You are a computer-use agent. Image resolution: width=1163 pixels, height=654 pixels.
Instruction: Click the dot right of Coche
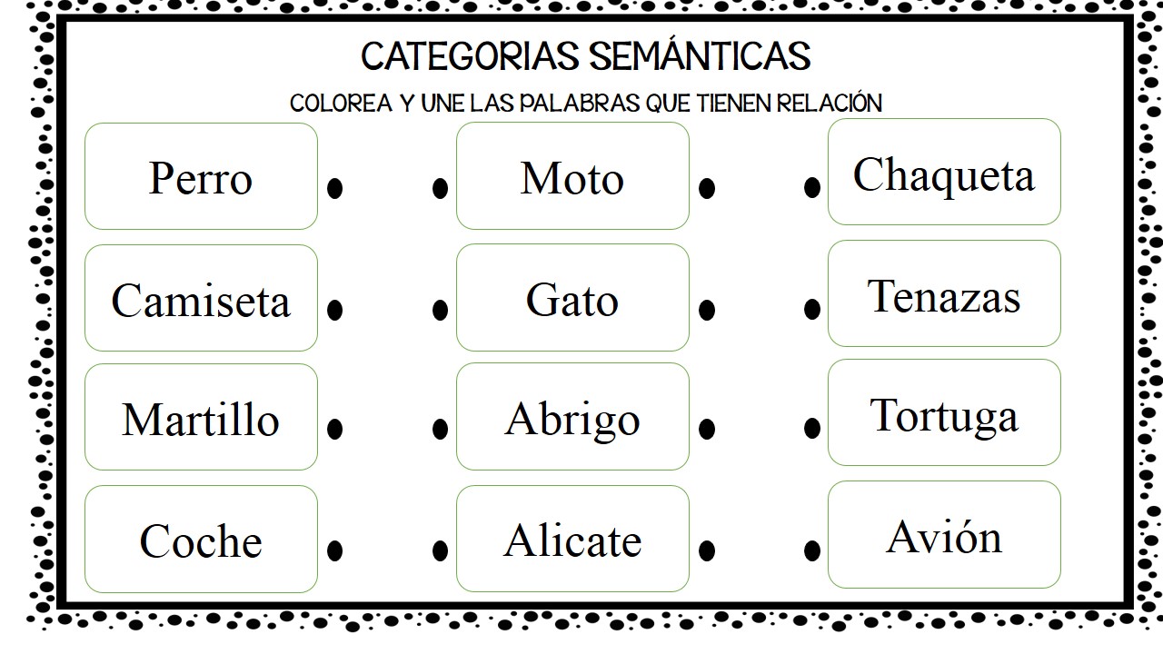tap(334, 550)
